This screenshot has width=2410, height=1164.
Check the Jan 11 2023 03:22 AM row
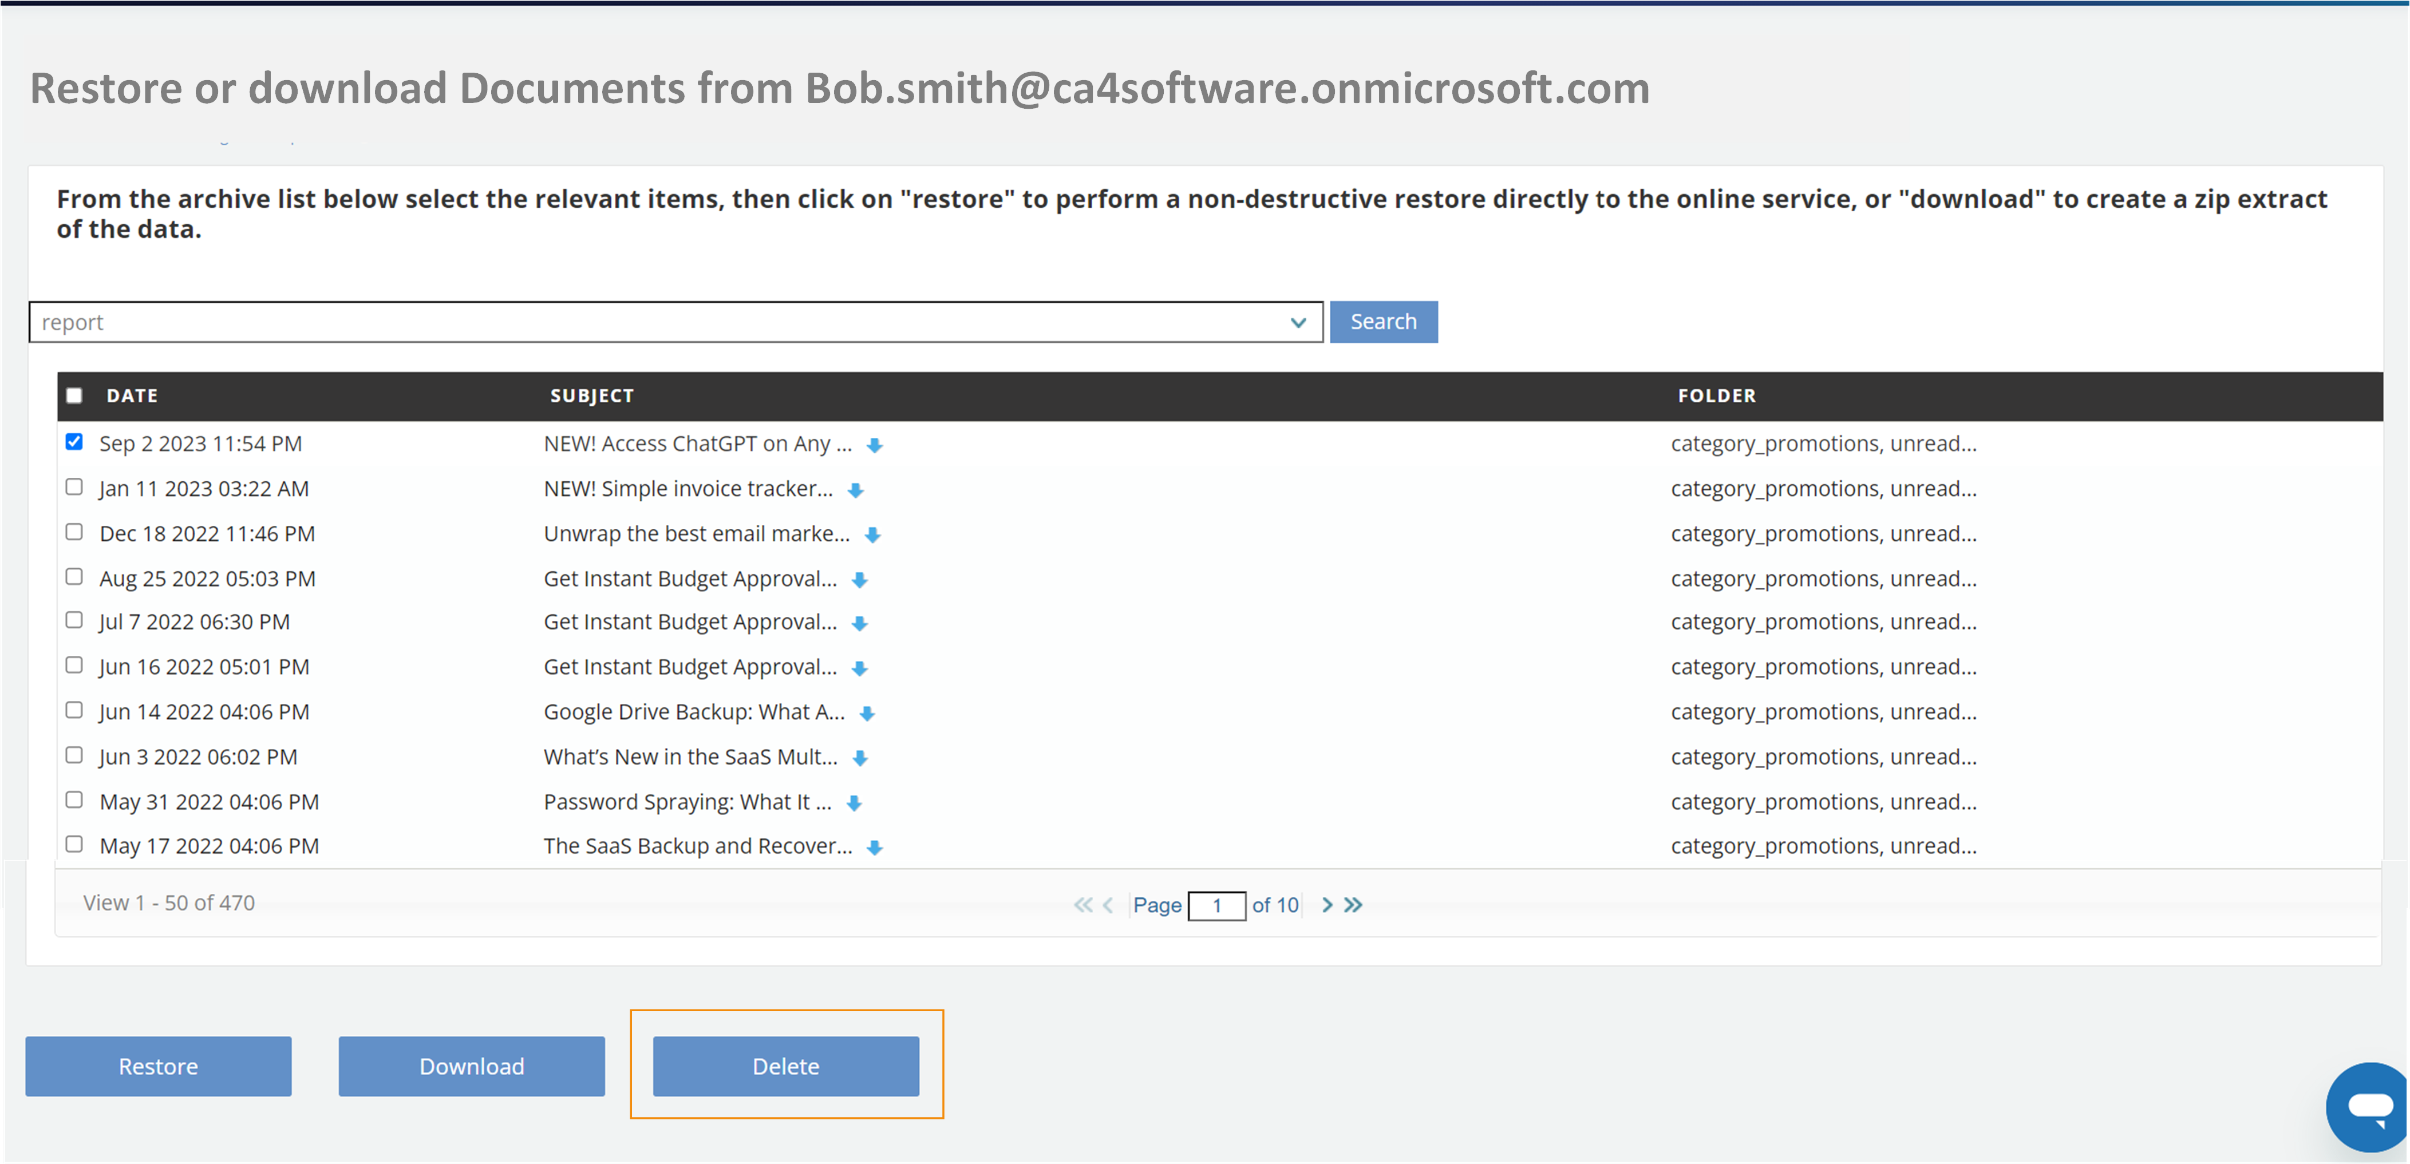tap(74, 486)
